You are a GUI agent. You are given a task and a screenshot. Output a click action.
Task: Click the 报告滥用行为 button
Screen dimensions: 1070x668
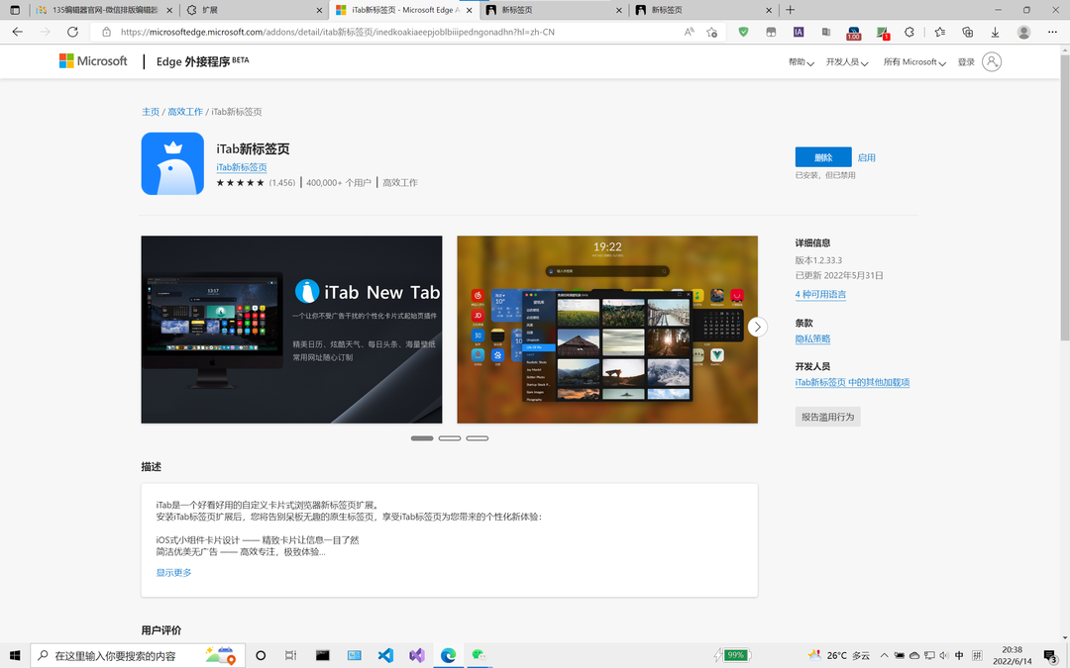tap(827, 417)
